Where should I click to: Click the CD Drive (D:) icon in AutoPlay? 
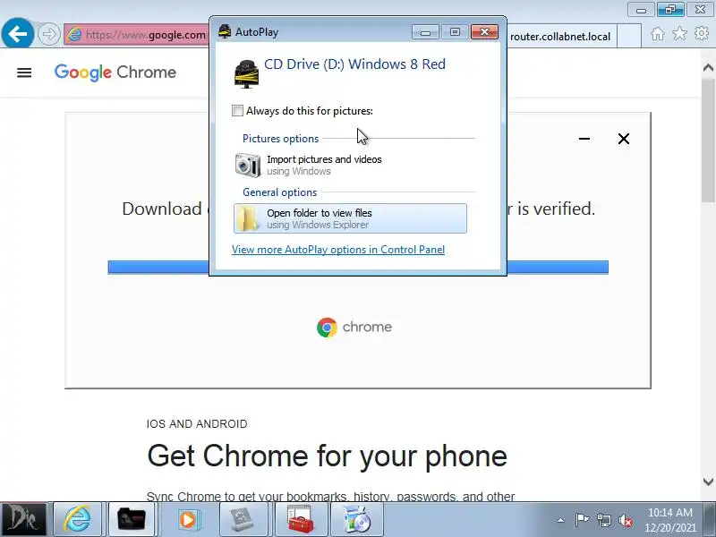click(x=247, y=73)
